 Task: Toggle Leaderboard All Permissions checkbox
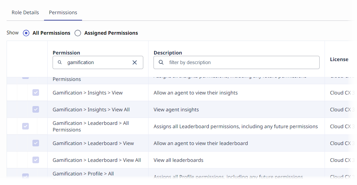click(25, 127)
